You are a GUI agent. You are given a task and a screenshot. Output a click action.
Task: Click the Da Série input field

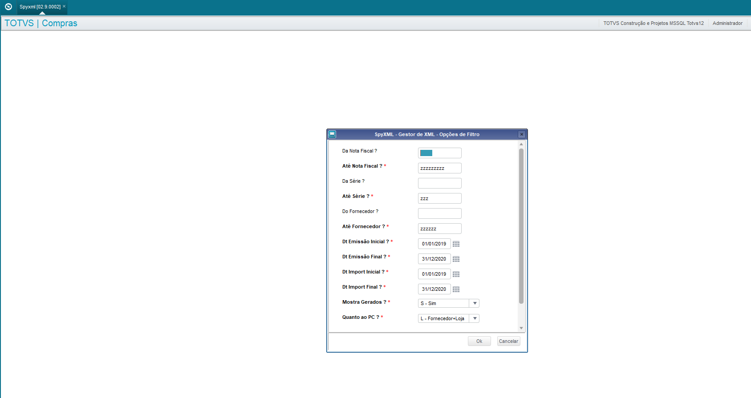click(x=439, y=183)
